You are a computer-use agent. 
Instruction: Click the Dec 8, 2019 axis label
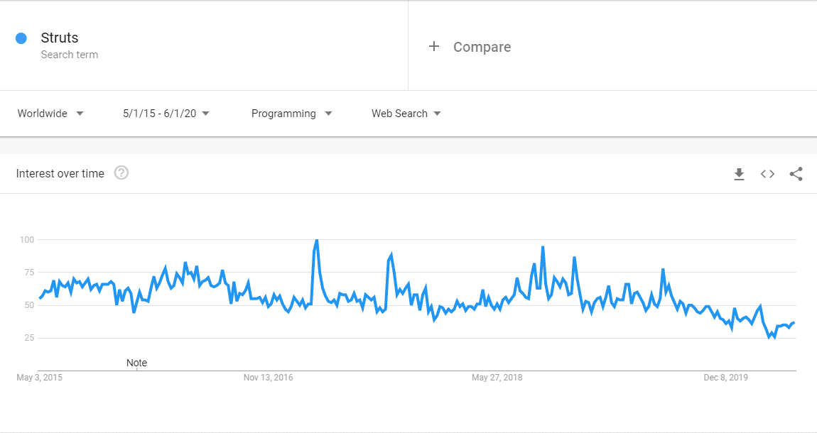[x=725, y=377]
